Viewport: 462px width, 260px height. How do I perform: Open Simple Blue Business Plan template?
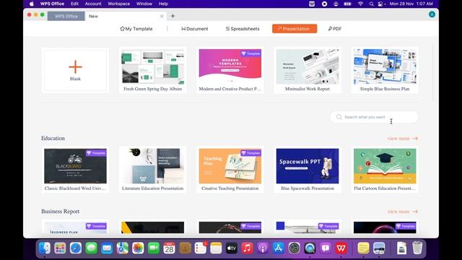click(385, 70)
